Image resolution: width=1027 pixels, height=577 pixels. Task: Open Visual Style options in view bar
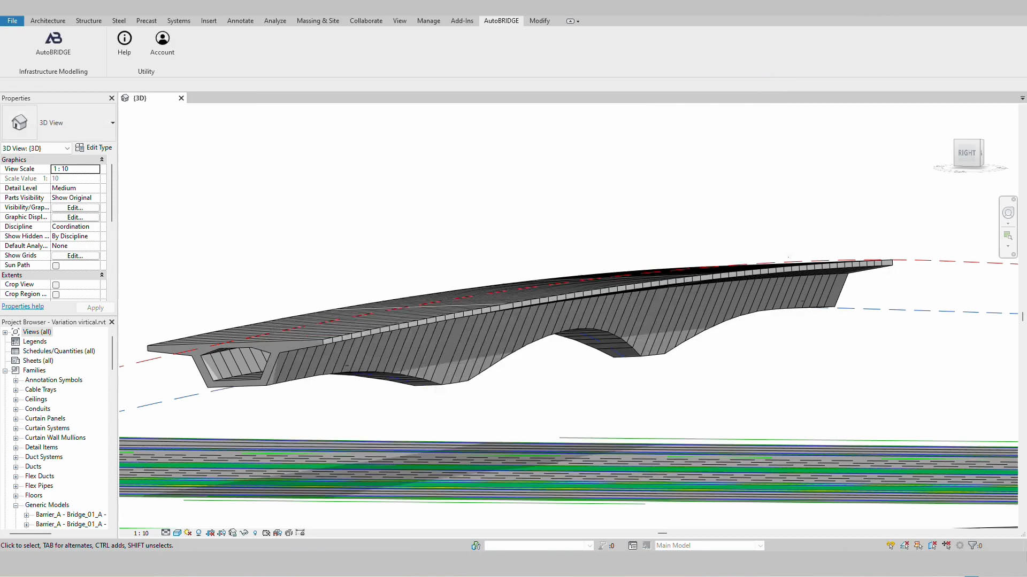[x=177, y=533]
